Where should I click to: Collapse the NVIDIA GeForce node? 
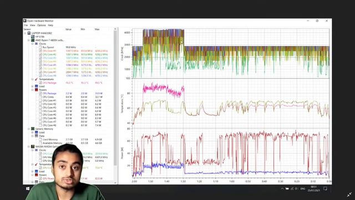point(29,147)
